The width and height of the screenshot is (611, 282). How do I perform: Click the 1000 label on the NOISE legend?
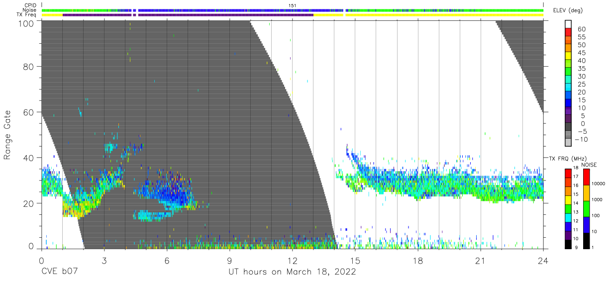pos(598,199)
